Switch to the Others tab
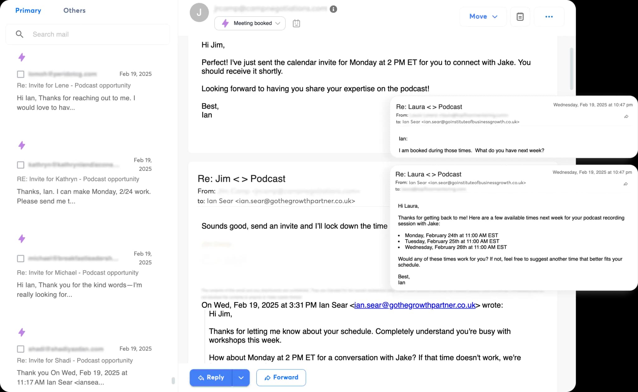This screenshot has height=392, width=638. (74, 10)
